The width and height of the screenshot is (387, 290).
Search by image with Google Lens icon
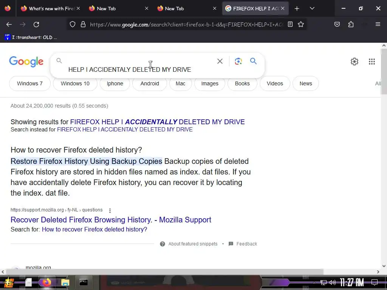coord(238,61)
